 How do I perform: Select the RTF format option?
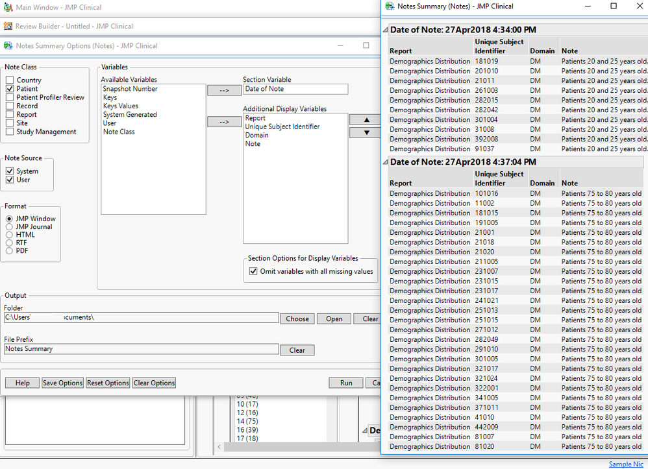(9, 243)
